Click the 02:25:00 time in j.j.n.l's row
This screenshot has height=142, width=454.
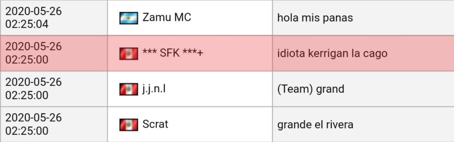click(27, 95)
